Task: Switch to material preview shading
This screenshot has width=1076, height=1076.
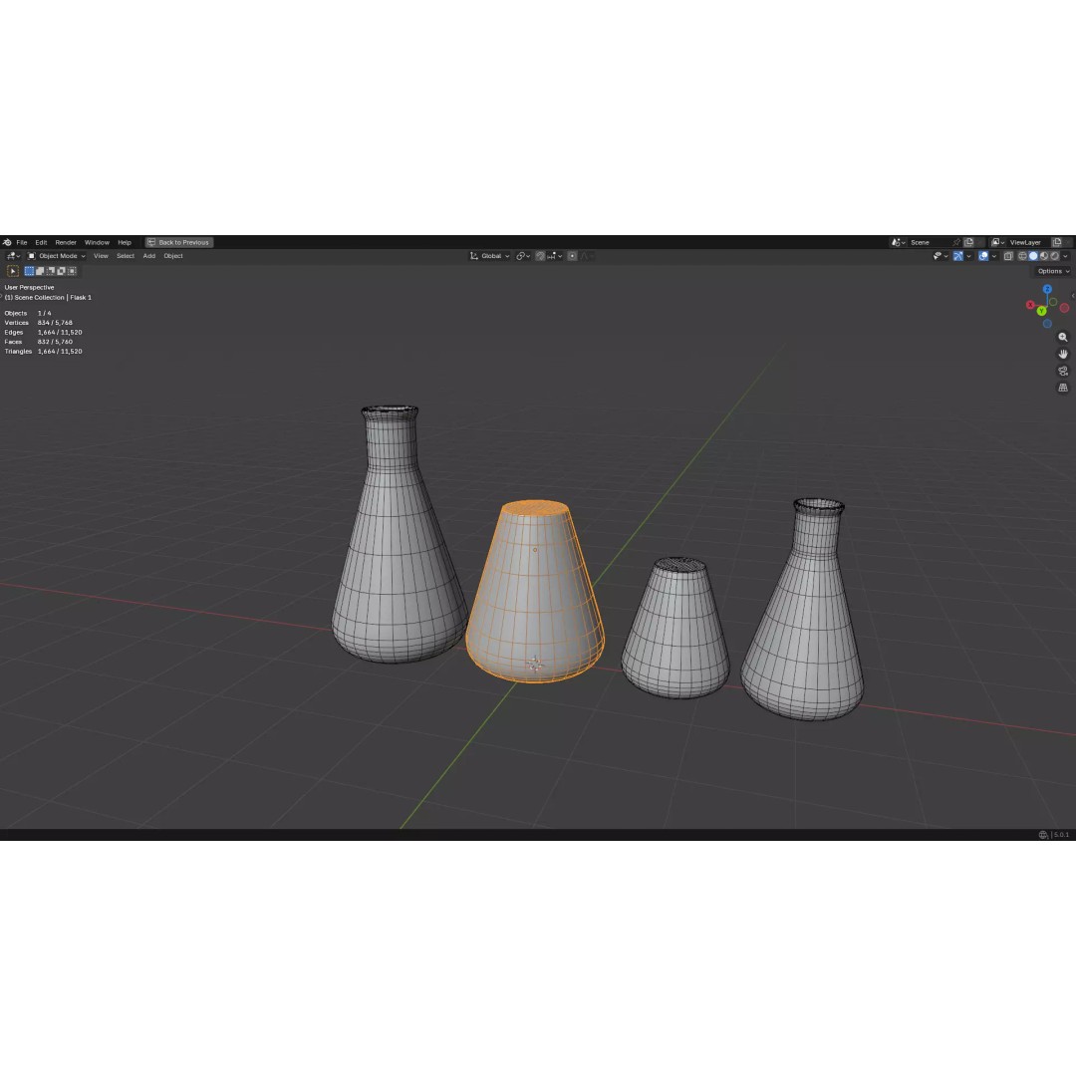Action: pos(1044,256)
